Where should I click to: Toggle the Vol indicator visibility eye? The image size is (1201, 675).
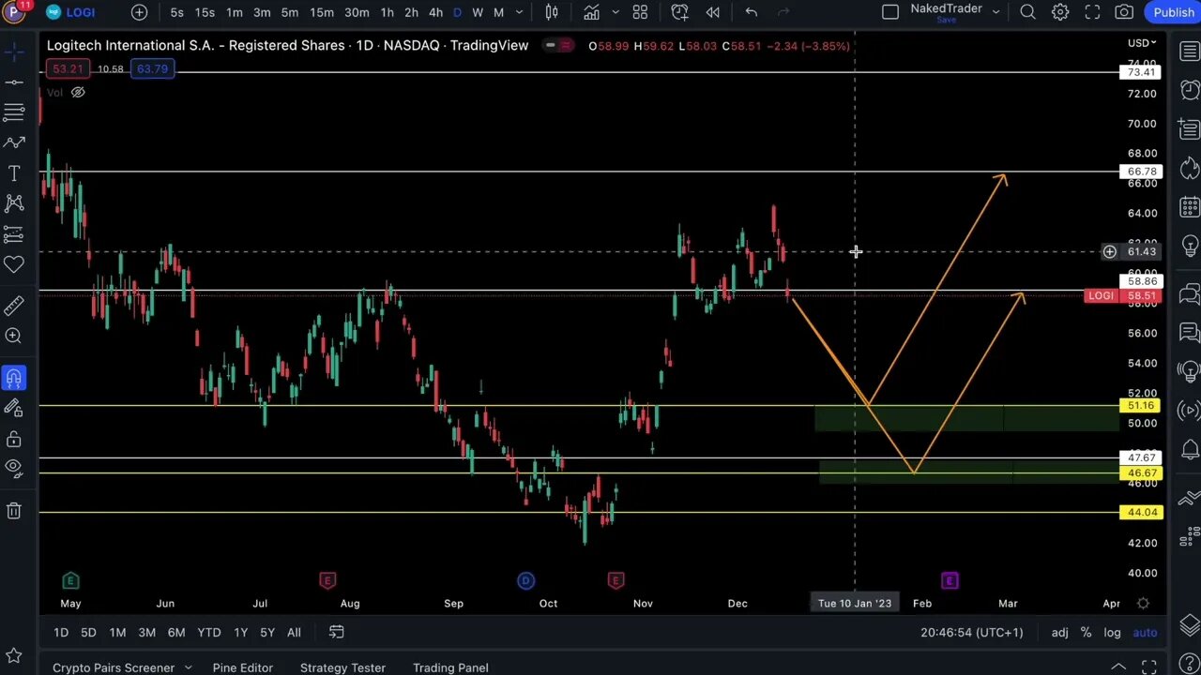coord(78,92)
